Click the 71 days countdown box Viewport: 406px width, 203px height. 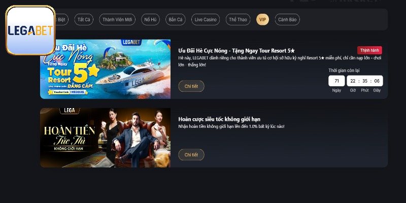(x=336, y=81)
